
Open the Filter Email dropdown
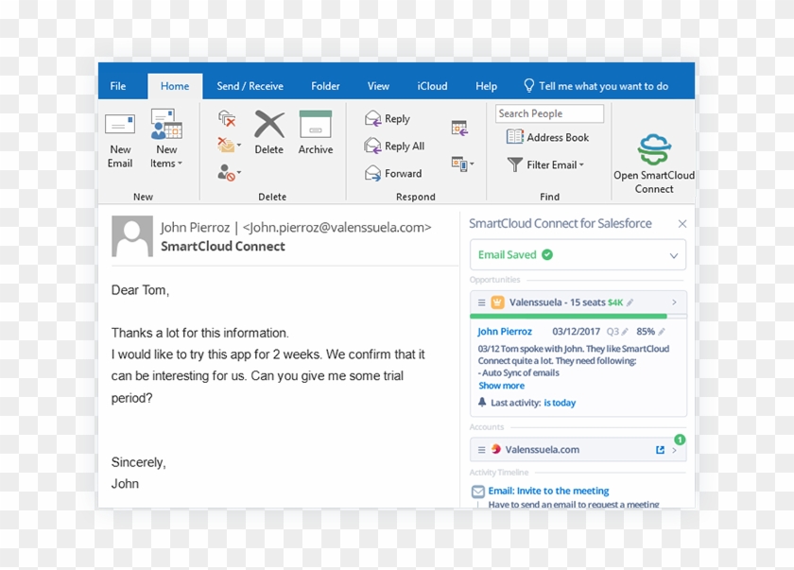(x=545, y=164)
